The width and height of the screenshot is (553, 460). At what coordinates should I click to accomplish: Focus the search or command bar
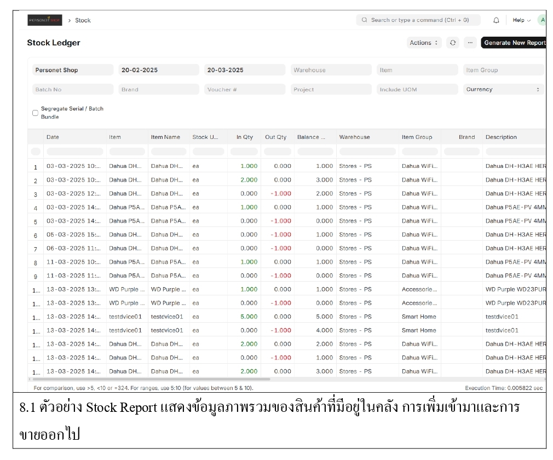tap(418, 20)
